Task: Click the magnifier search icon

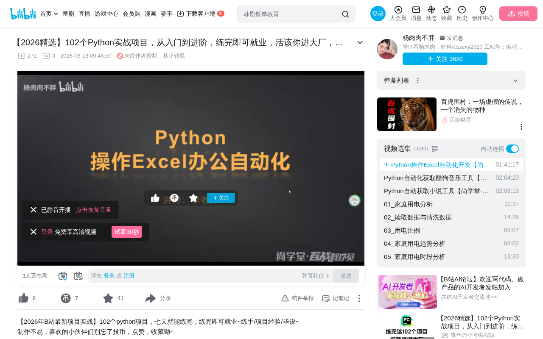Action: coord(346,14)
